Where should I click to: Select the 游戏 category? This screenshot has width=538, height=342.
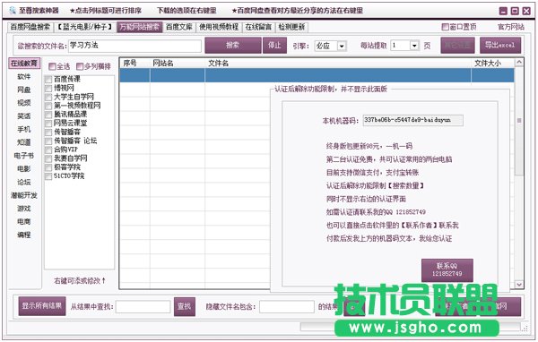click(x=24, y=209)
